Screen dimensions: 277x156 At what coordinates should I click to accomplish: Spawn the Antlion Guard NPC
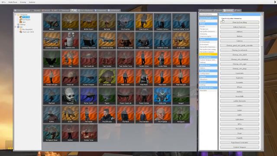(89, 22)
